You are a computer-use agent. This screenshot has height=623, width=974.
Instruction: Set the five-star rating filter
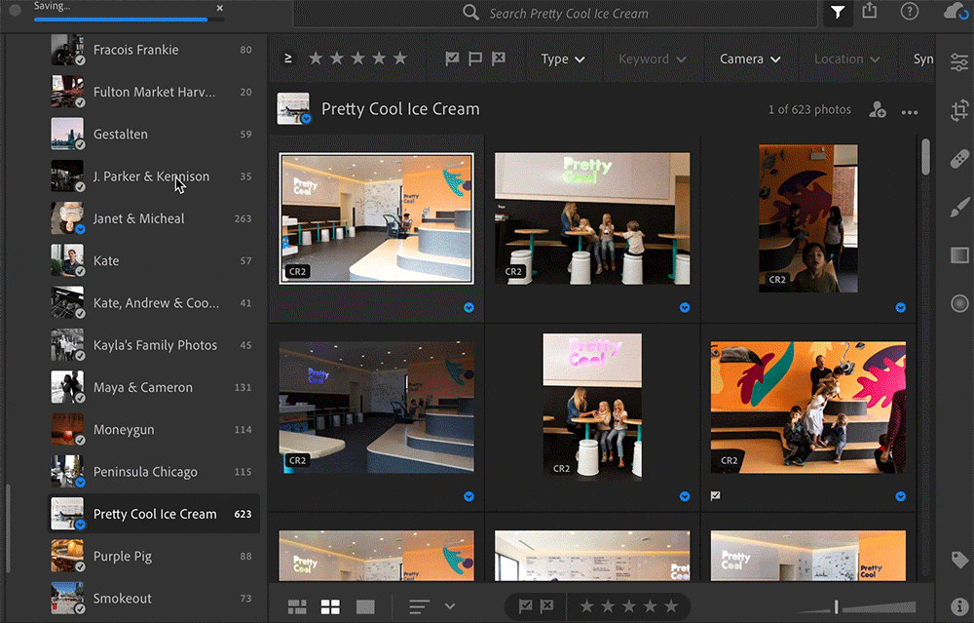point(400,58)
